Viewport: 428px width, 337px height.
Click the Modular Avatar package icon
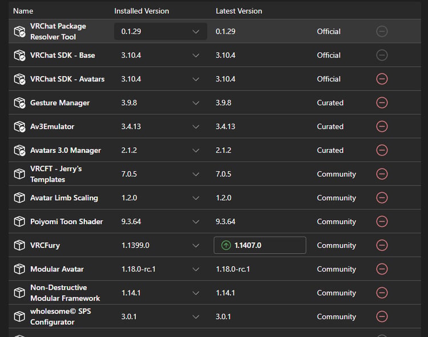point(19,269)
